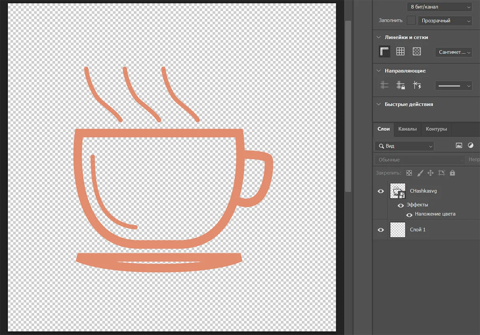480x335 pixels.
Task: Collapse the Быстрые действия section
Action: point(379,104)
